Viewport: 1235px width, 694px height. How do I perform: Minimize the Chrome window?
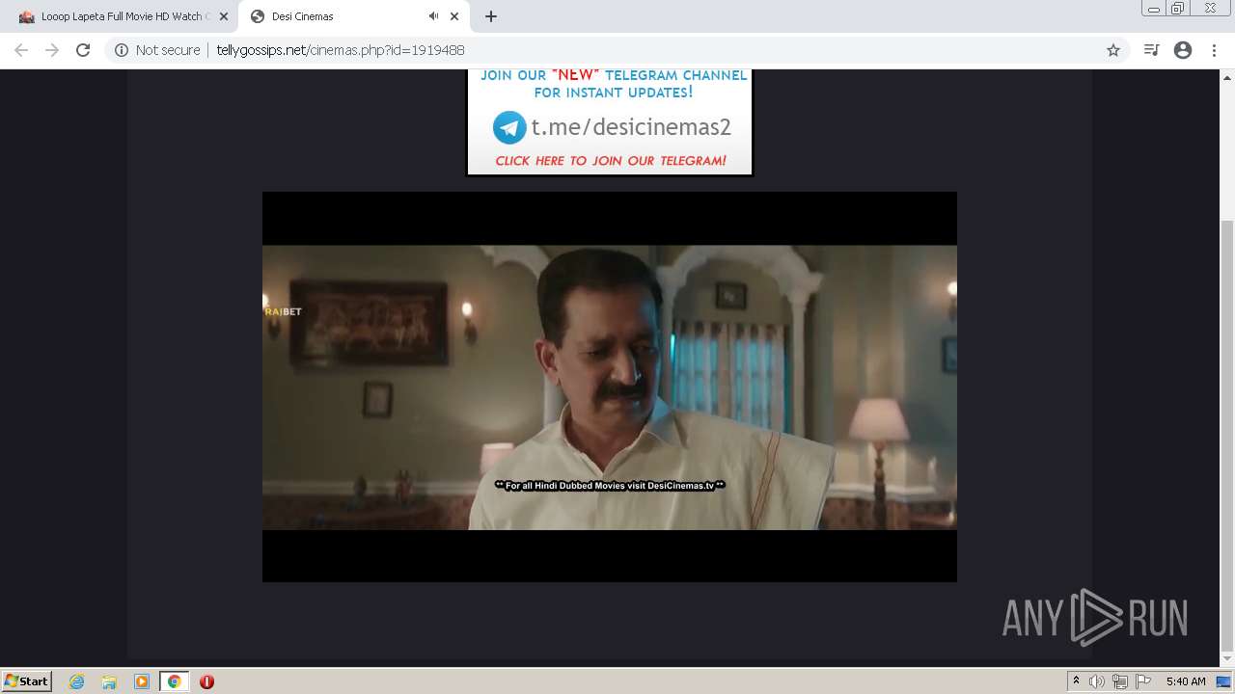click(1154, 9)
